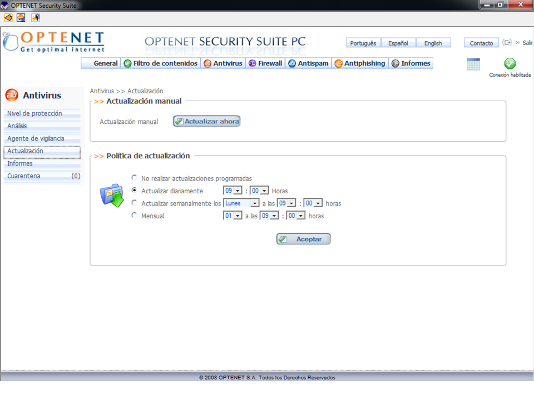
Task: Expand the daily update hour dropdown
Action: [x=233, y=191]
